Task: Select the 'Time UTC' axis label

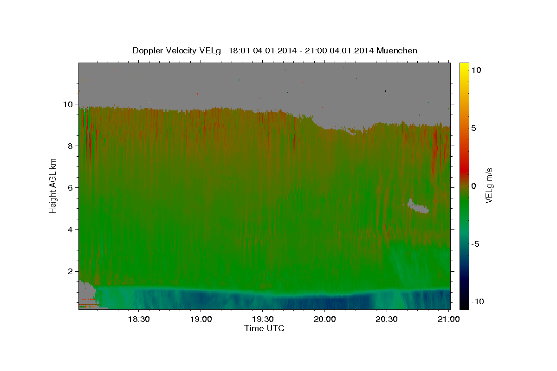Action: [x=264, y=328]
